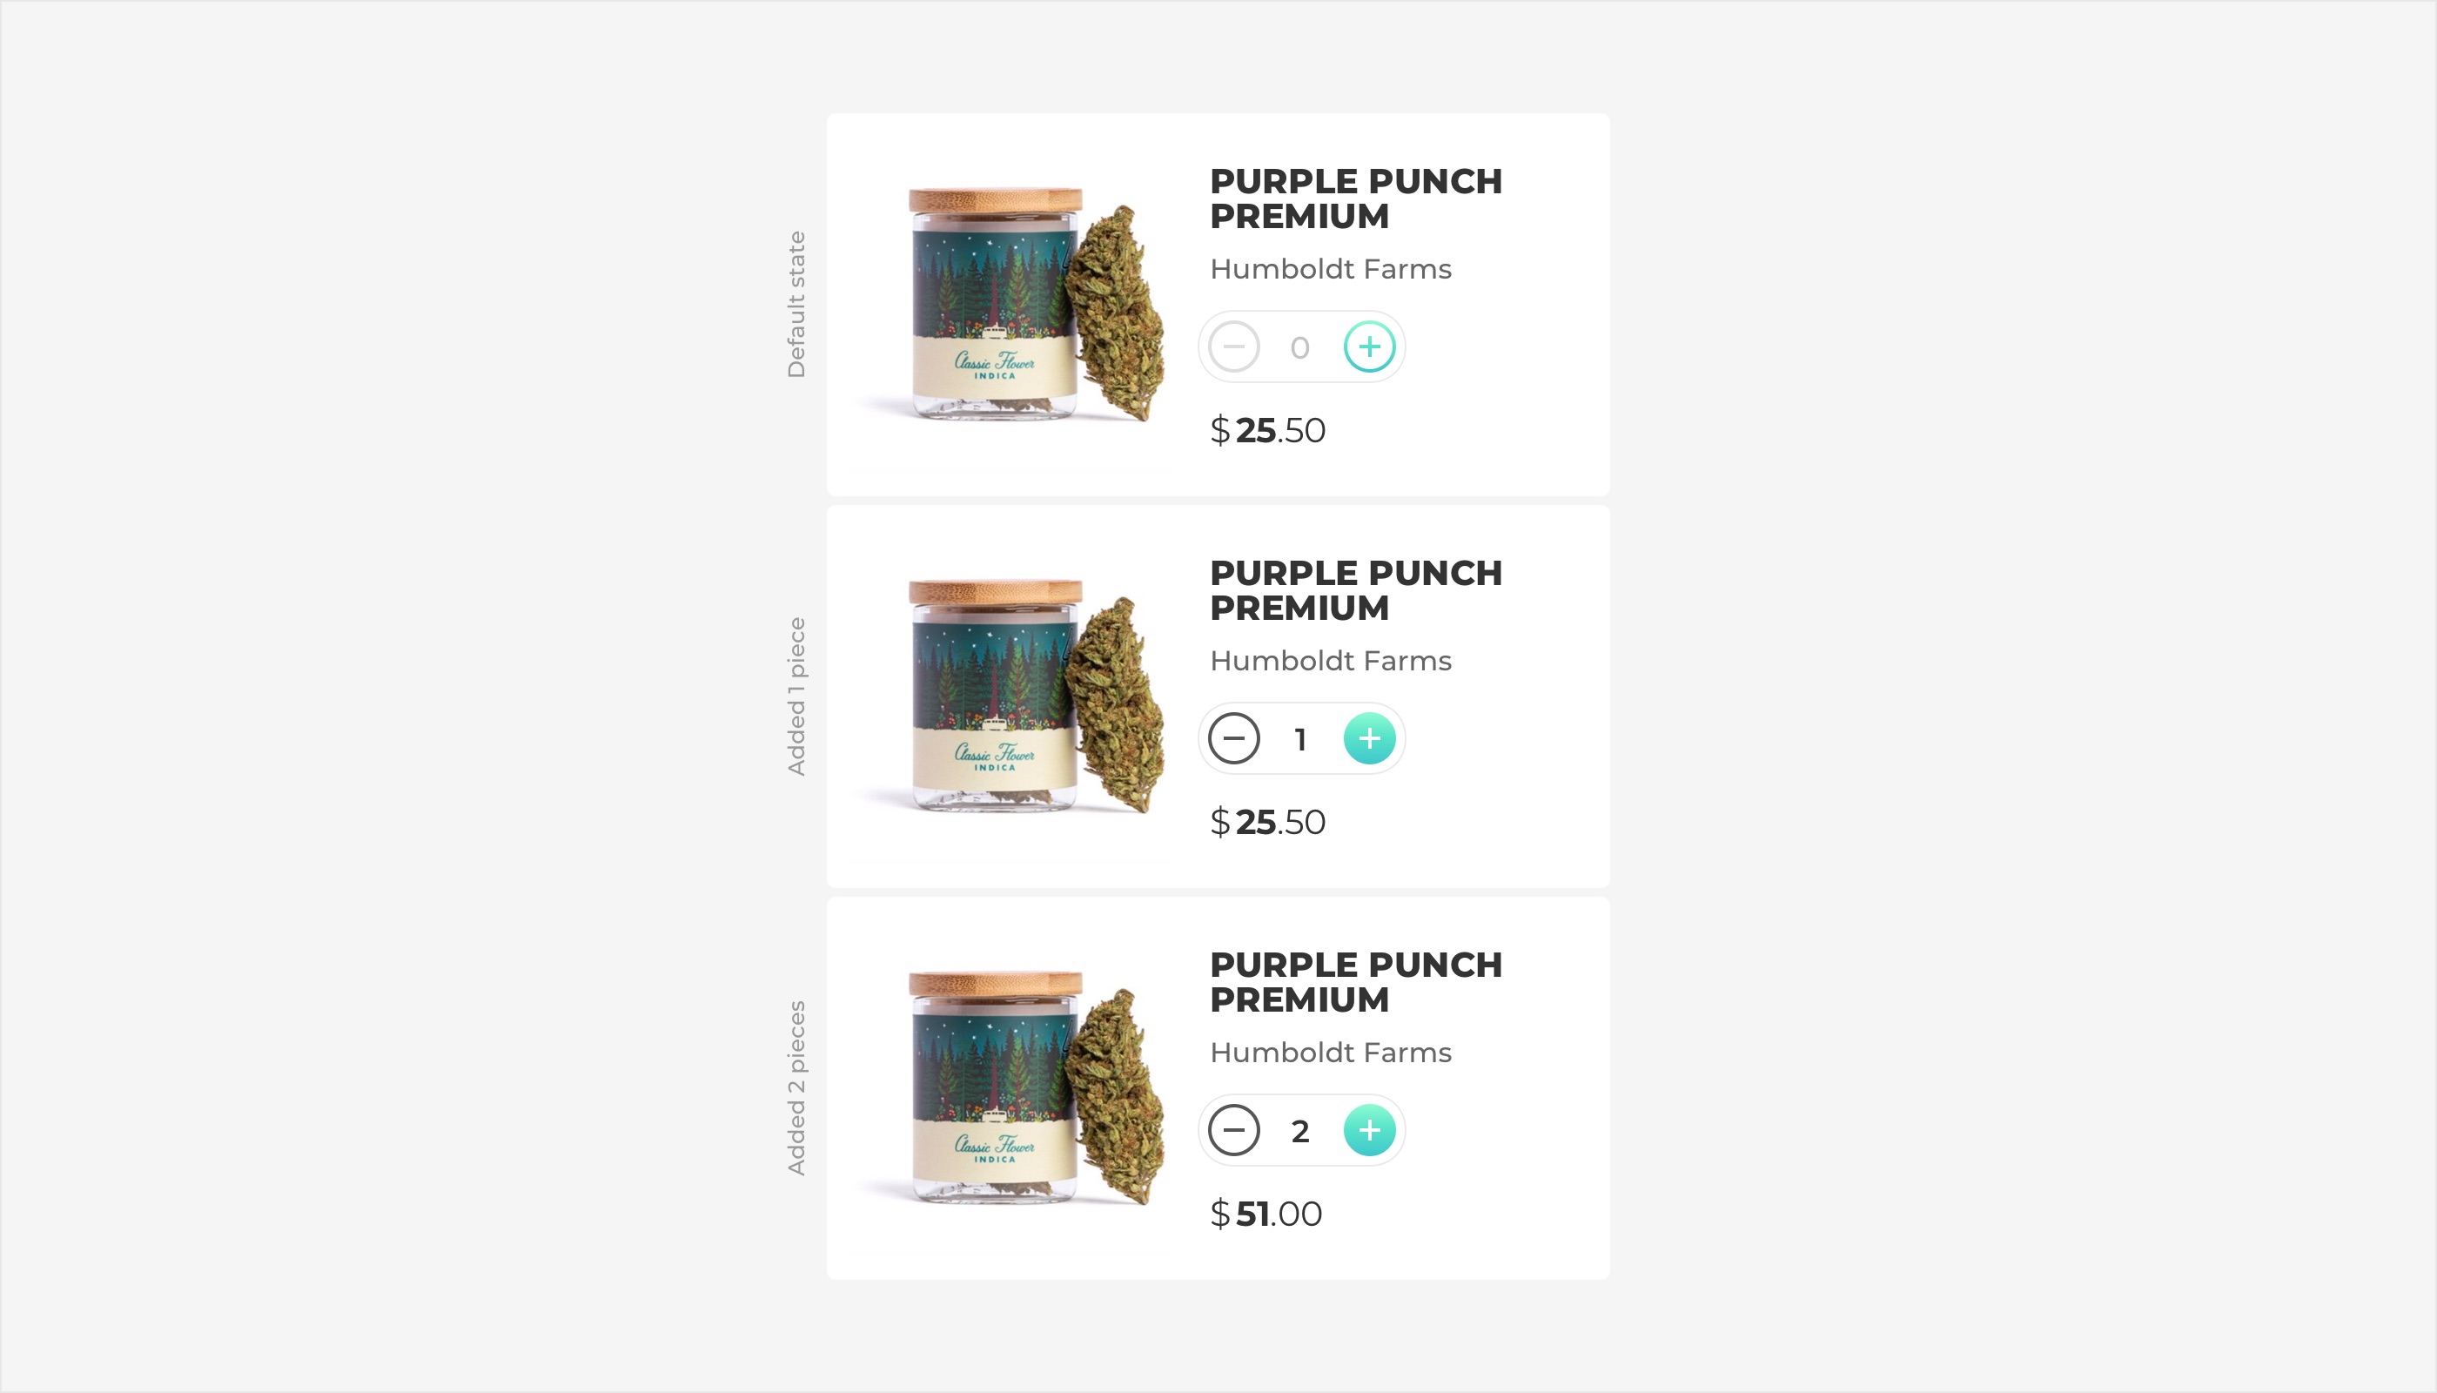
Task: Click the quantity value 0 in stepper
Action: 1299,347
